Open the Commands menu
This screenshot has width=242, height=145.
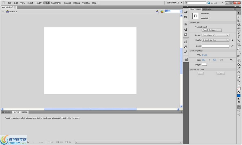pos(56,3)
